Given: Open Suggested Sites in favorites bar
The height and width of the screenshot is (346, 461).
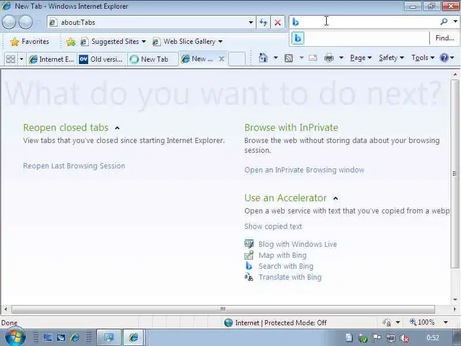Looking at the screenshot, I should click(x=113, y=42).
